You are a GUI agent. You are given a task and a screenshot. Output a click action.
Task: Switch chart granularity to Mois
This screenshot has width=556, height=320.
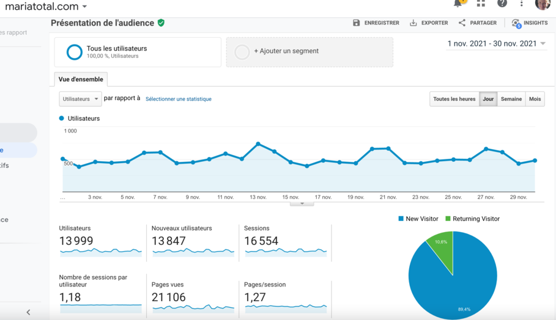click(535, 99)
